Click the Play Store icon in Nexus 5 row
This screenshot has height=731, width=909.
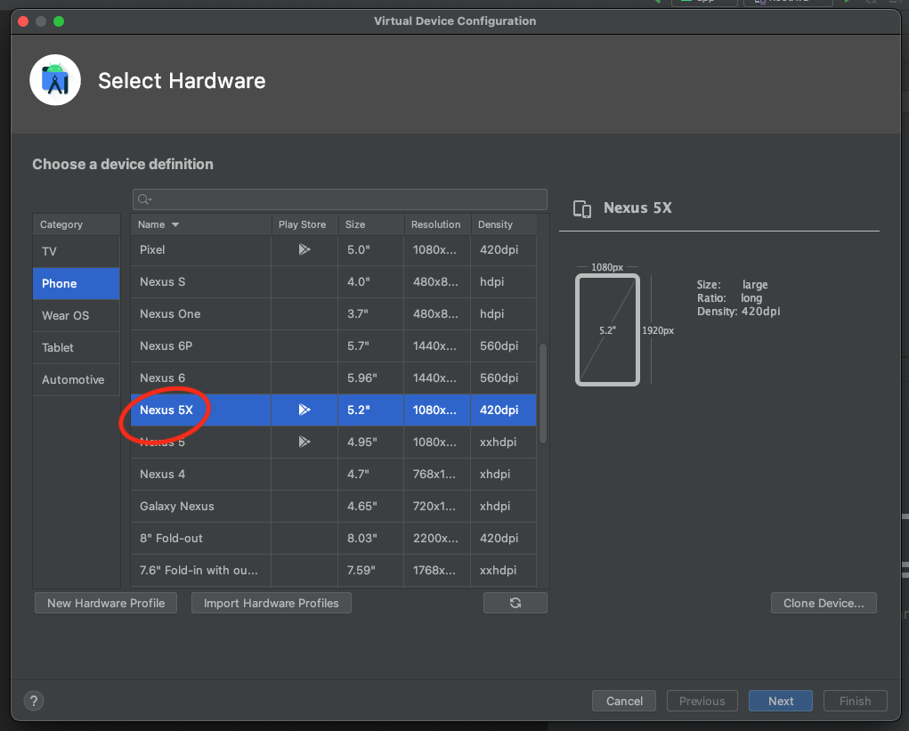[304, 442]
